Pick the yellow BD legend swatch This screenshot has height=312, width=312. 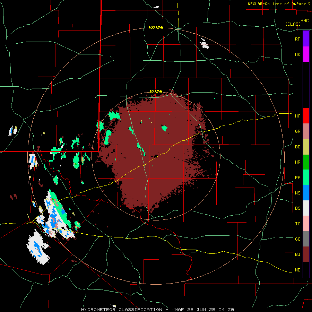[x=306, y=147]
